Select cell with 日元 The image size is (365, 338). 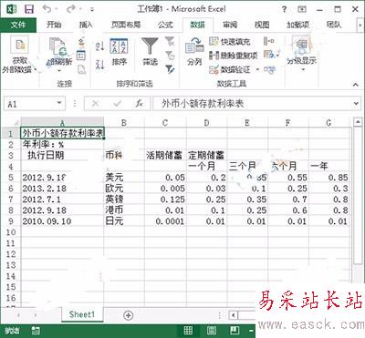click(x=124, y=221)
